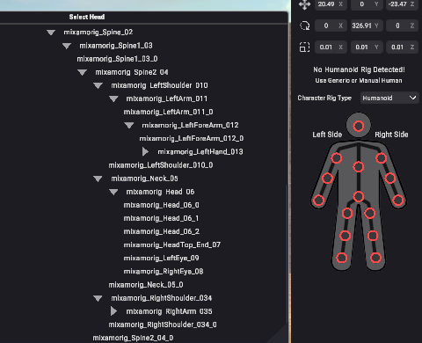Click the scale transform icon
Screen dimensions: 422x343
(x=304, y=47)
